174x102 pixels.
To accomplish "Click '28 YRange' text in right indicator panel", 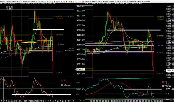I will (166, 86).
